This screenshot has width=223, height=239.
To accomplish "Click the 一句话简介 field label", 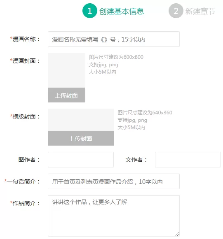I will [x=22, y=181].
